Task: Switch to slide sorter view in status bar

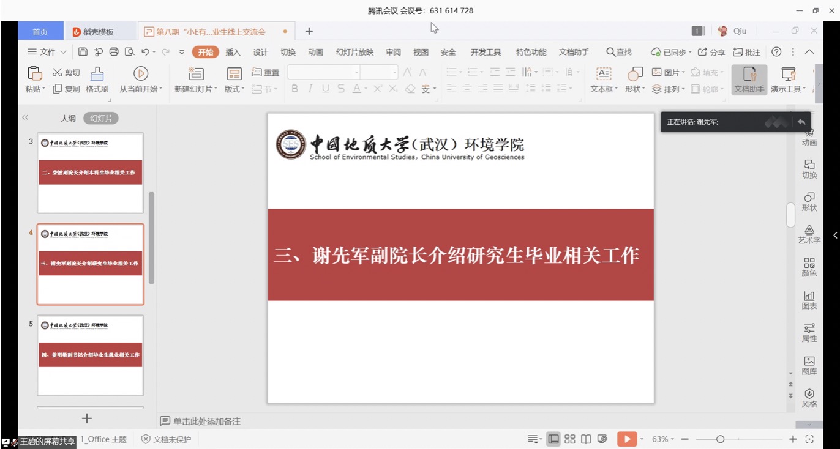Action: click(x=569, y=439)
